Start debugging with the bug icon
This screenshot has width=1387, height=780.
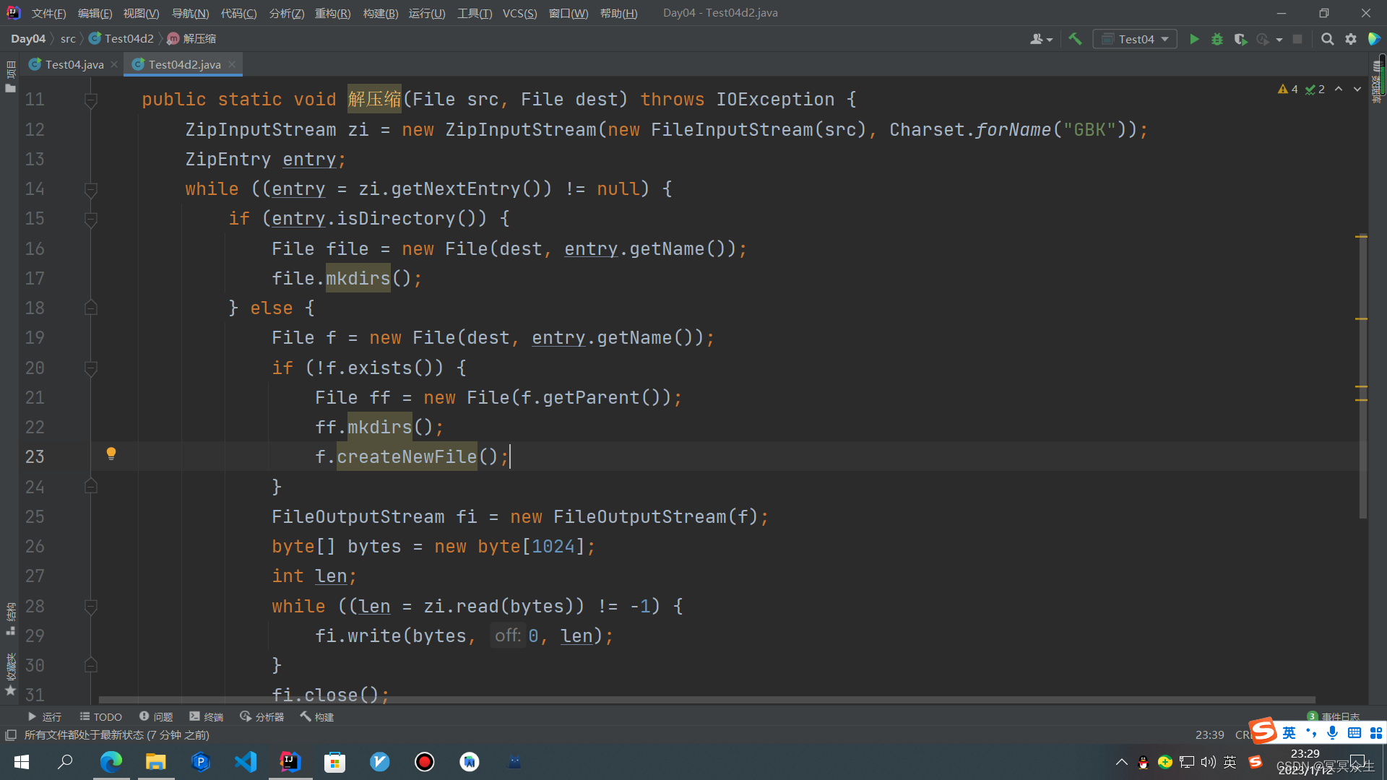1217,39
